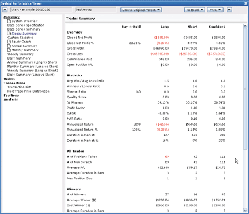This screenshot has width=249, height=214.
Task: Select the Summary section heading
Action: (x=12, y=17)
